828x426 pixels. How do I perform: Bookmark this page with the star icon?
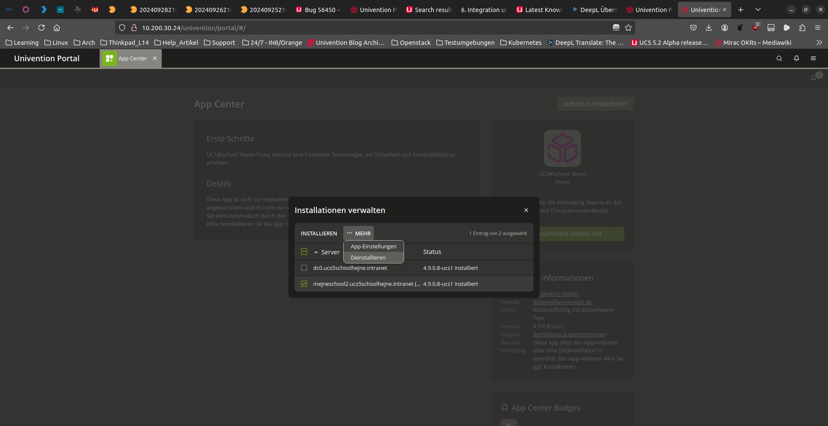(628, 28)
